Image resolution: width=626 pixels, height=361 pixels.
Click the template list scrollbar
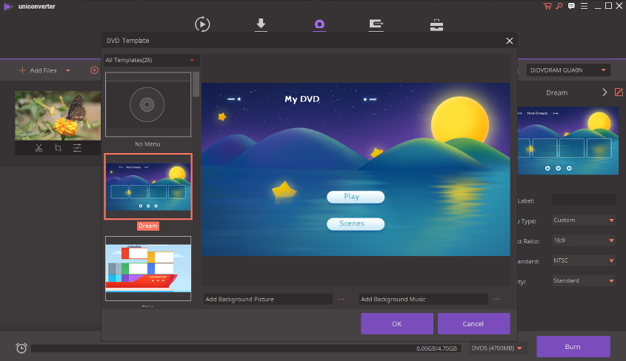(x=196, y=84)
